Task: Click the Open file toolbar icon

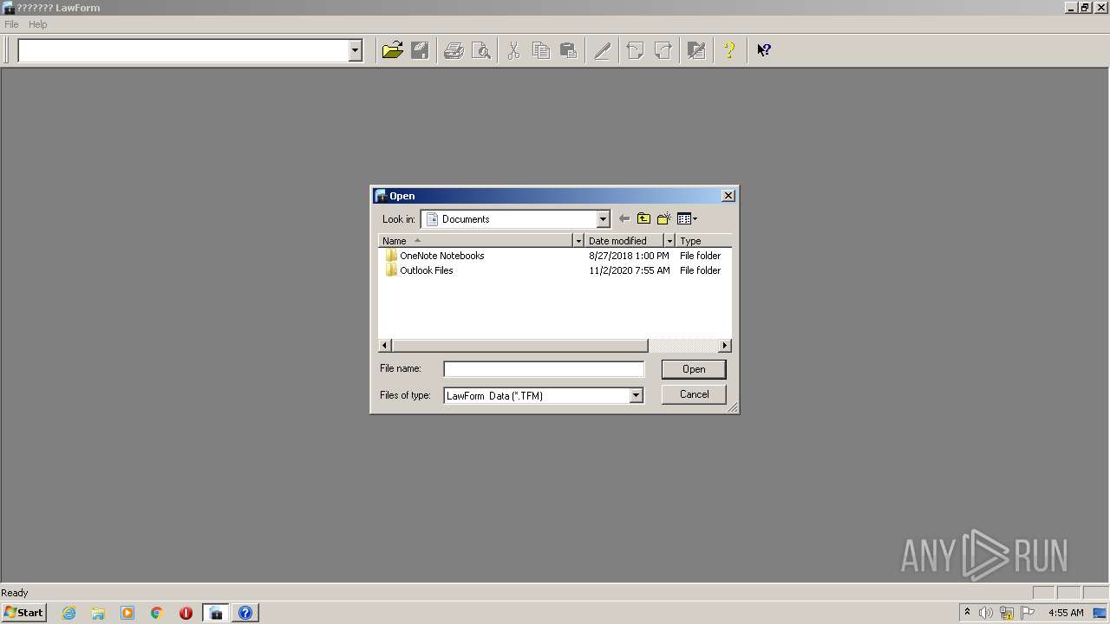Action: coord(392,50)
